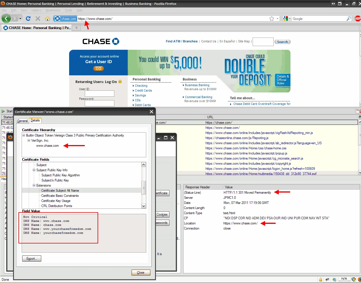This screenshot has width=361, height=283.
Task: Collapse the VeriSign, Inc. hierarchy node
Action: tap(29, 141)
